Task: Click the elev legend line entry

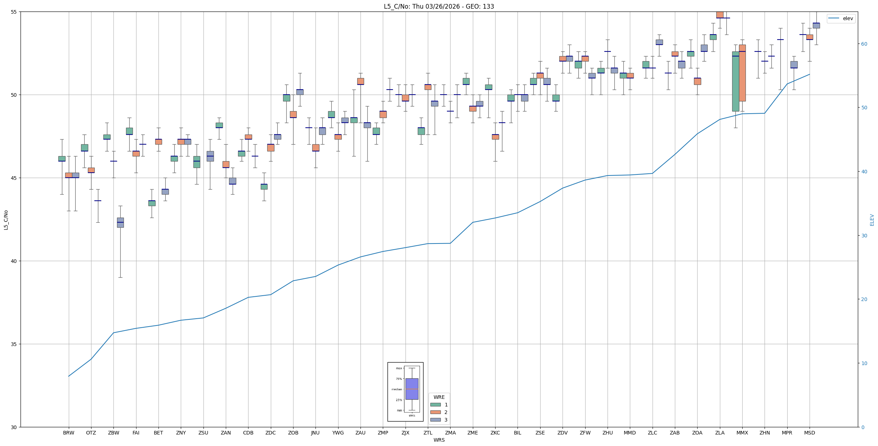Action: [x=841, y=18]
